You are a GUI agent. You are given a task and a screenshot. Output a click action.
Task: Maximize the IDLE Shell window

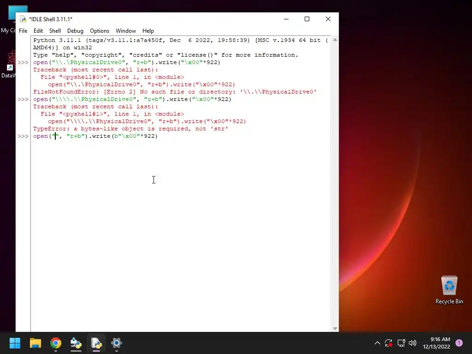307,19
